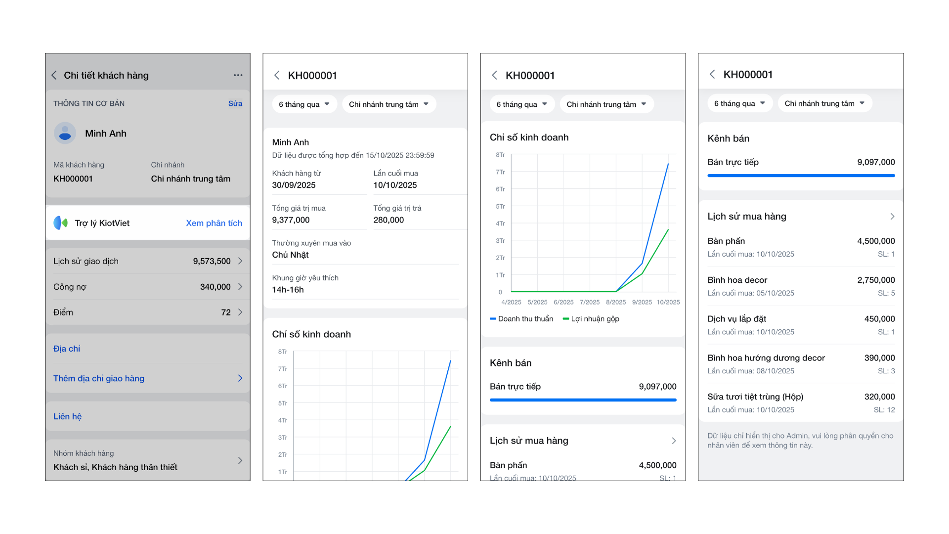Image resolution: width=949 pixels, height=534 pixels.
Task: Click Bán trực tiếp progress bar on fourth screen
Action: coord(801,176)
